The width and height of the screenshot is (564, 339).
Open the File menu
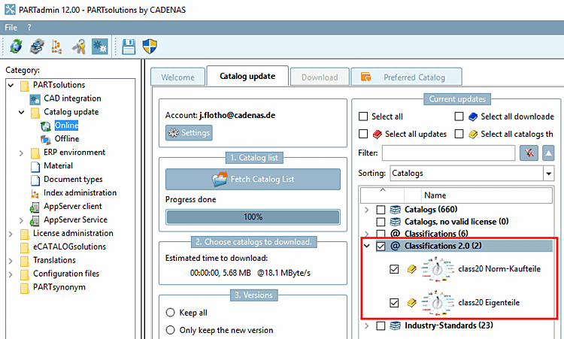click(x=11, y=27)
